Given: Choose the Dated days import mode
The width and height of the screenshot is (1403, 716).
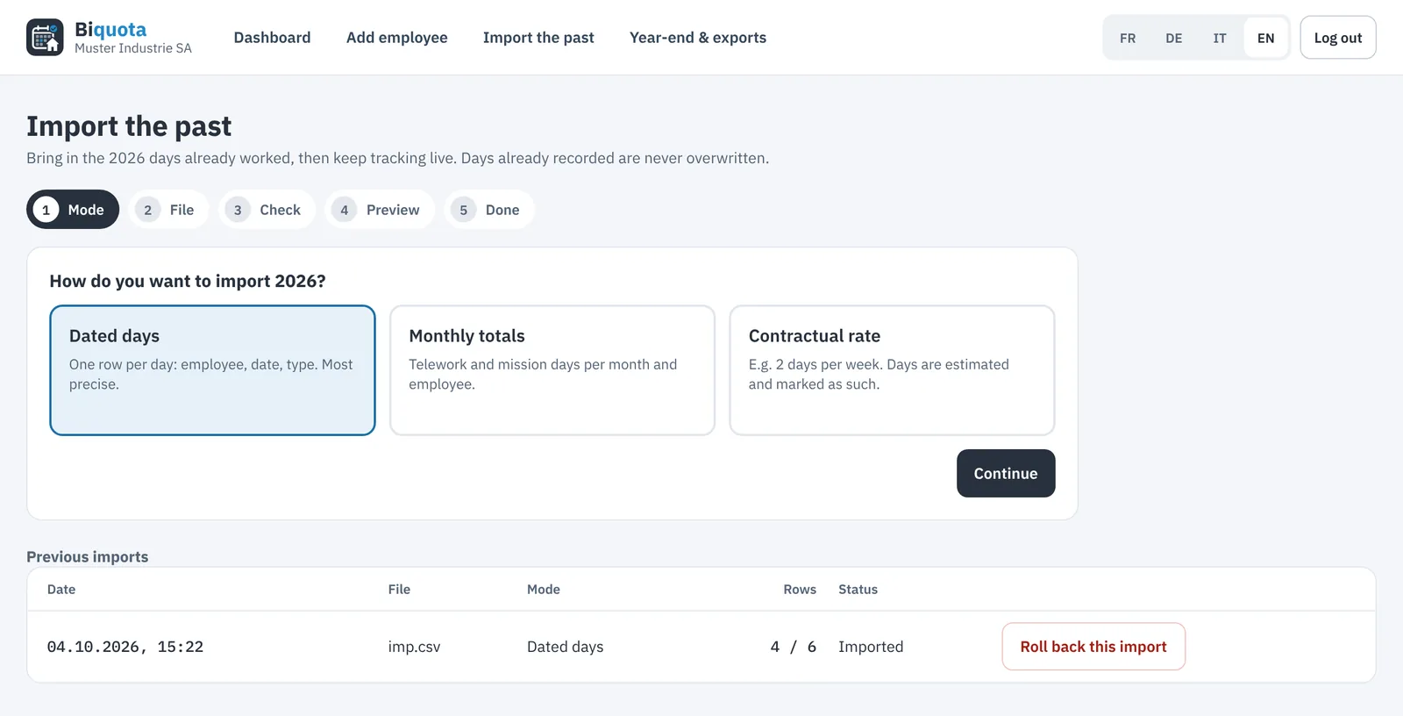Looking at the screenshot, I should 212,370.
